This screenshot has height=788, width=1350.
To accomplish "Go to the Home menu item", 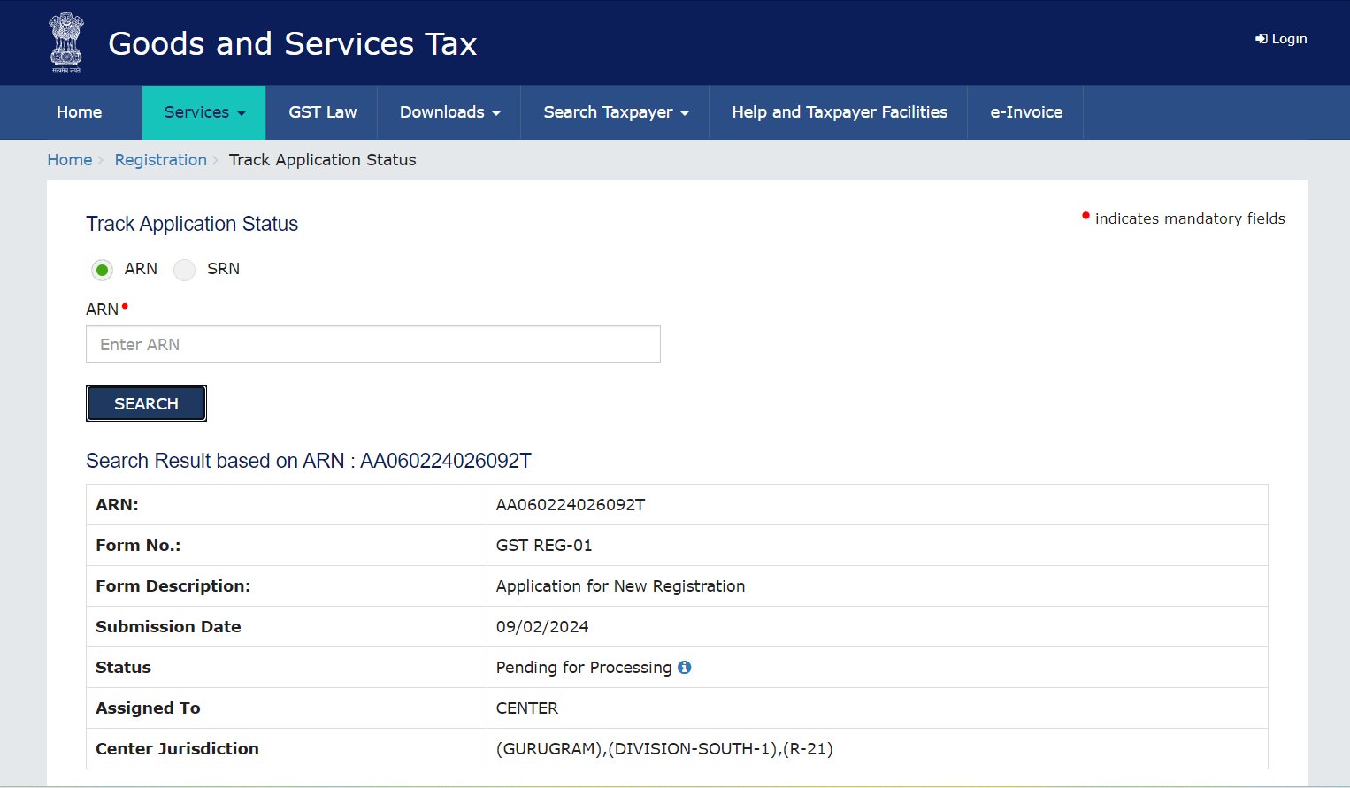I will [79, 112].
